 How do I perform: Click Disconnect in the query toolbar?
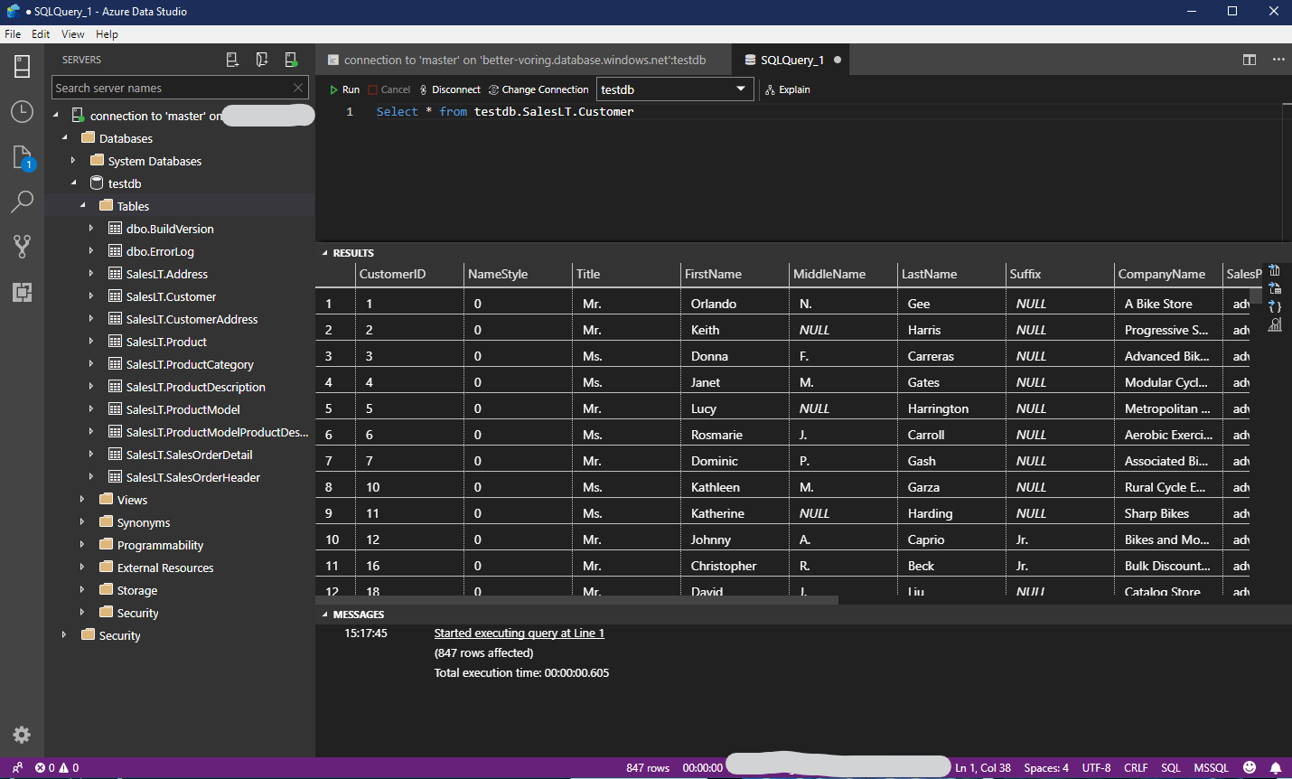tap(449, 89)
